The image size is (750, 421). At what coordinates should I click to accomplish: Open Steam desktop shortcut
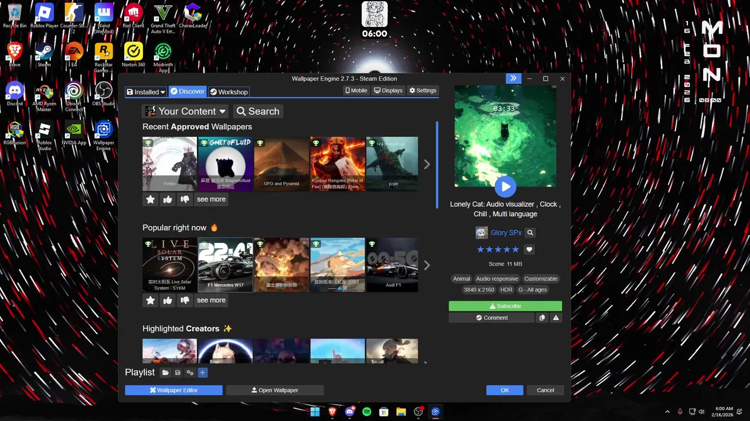click(x=44, y=54)
